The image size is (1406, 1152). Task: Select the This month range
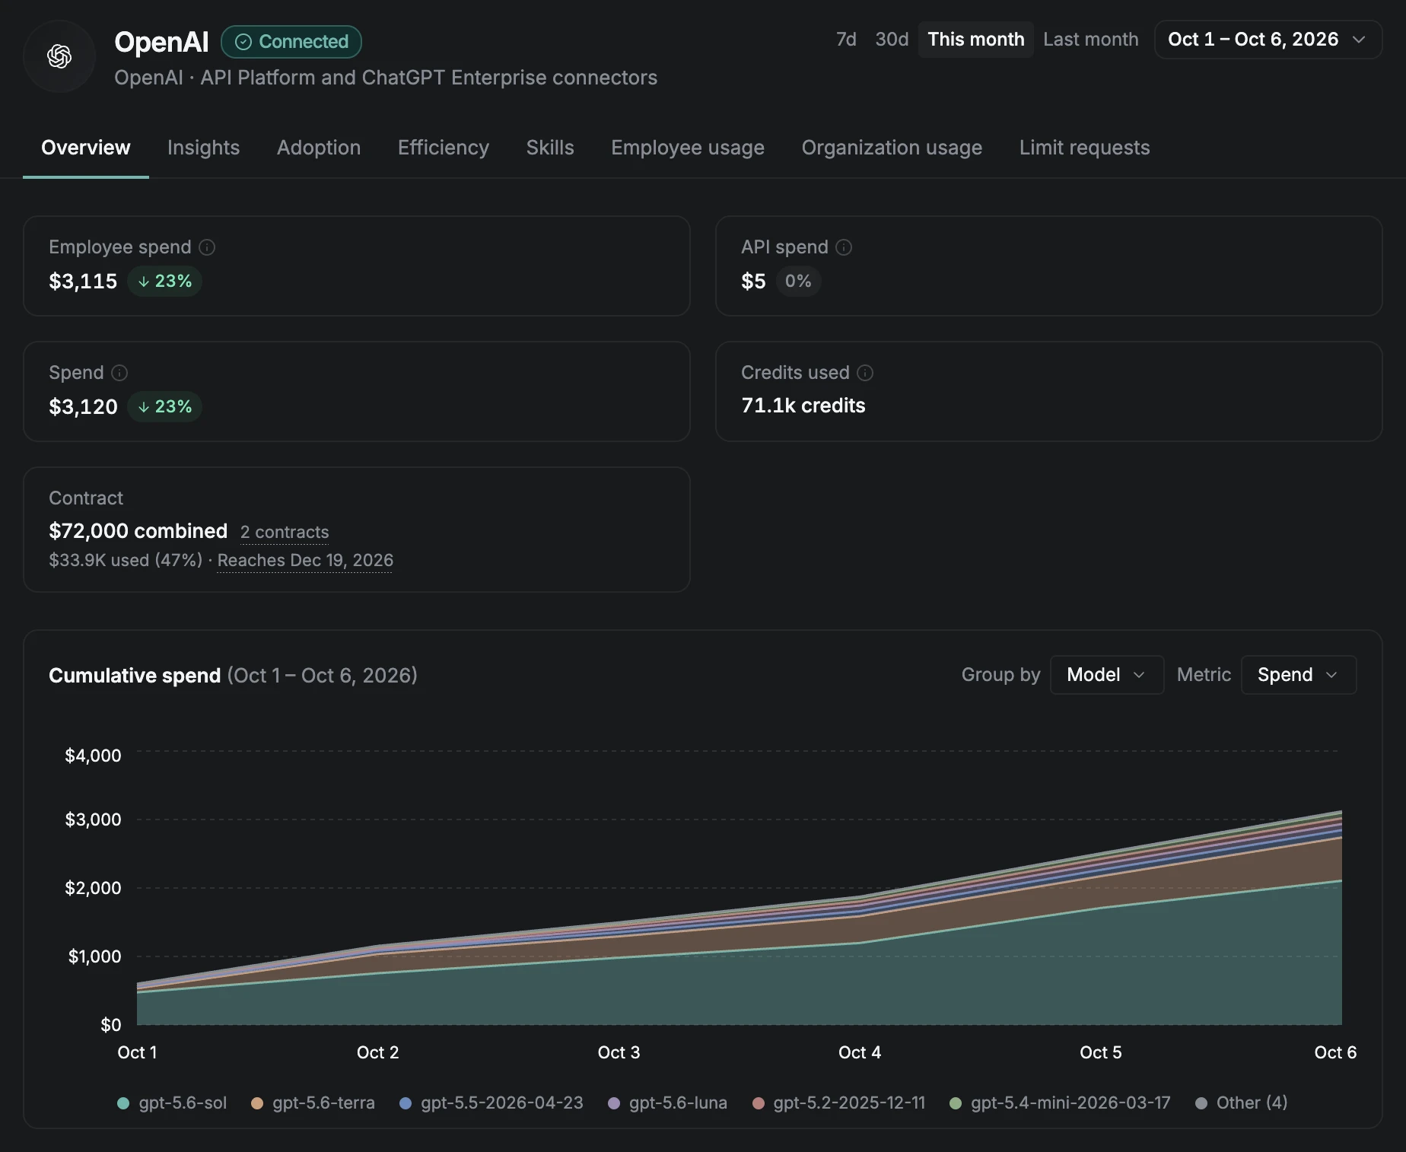coord(975,40)
